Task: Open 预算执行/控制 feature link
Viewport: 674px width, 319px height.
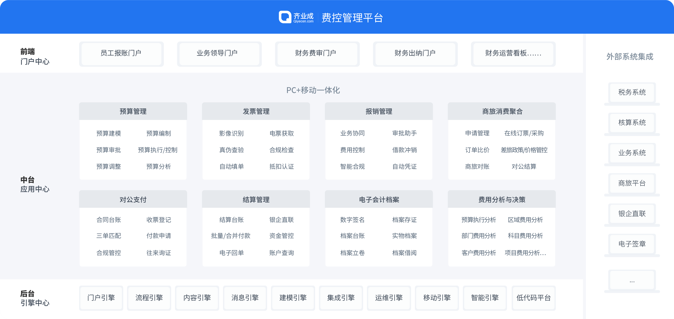Action: tap(158, 150)
